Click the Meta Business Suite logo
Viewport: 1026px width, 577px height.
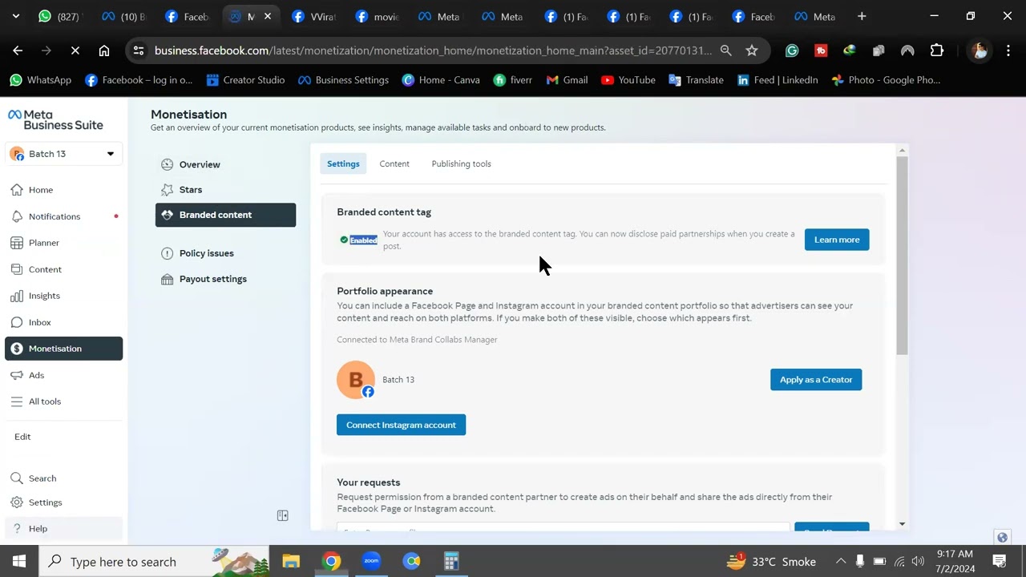coord(56,119)
